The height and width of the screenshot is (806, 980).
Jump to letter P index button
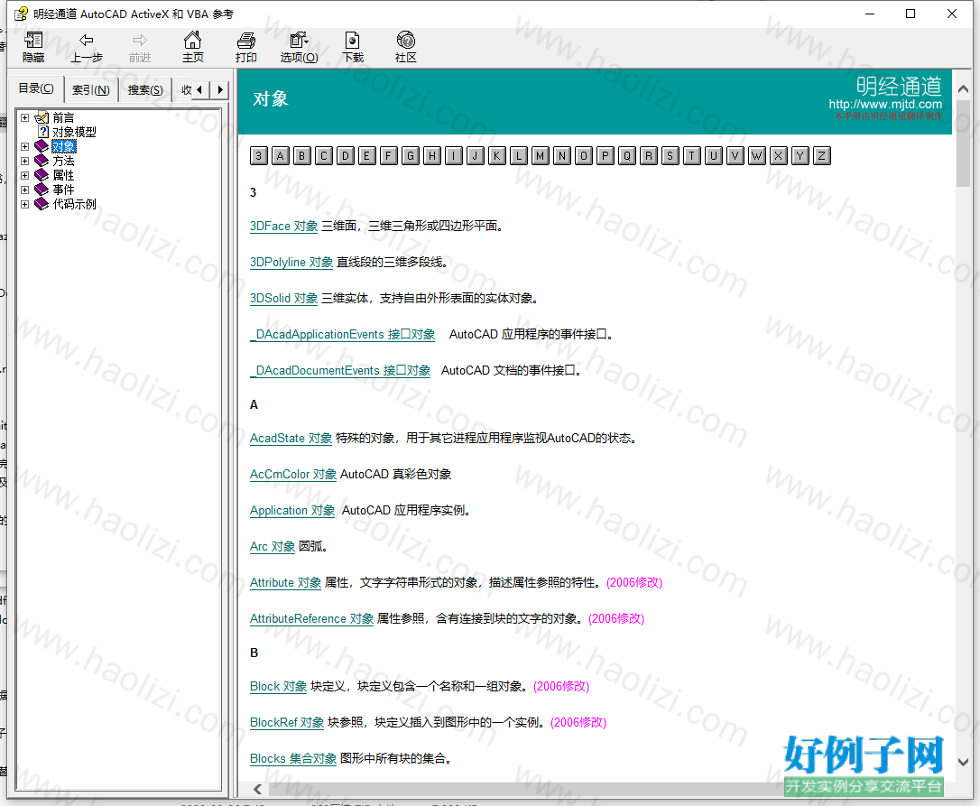[x=606, y=156]
